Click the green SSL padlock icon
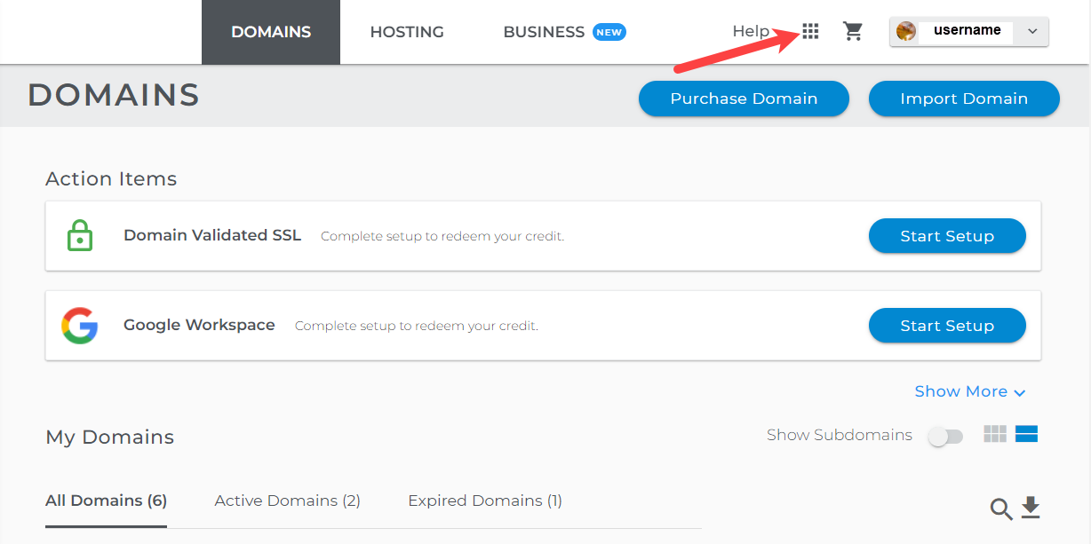1091x544 pixels. coord(80,236)
